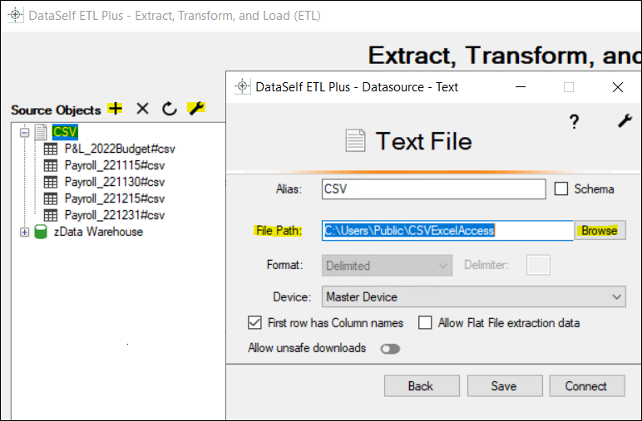Click the X delete source object icon
This screenshot has width=642, height=421.
coord(142,109)
